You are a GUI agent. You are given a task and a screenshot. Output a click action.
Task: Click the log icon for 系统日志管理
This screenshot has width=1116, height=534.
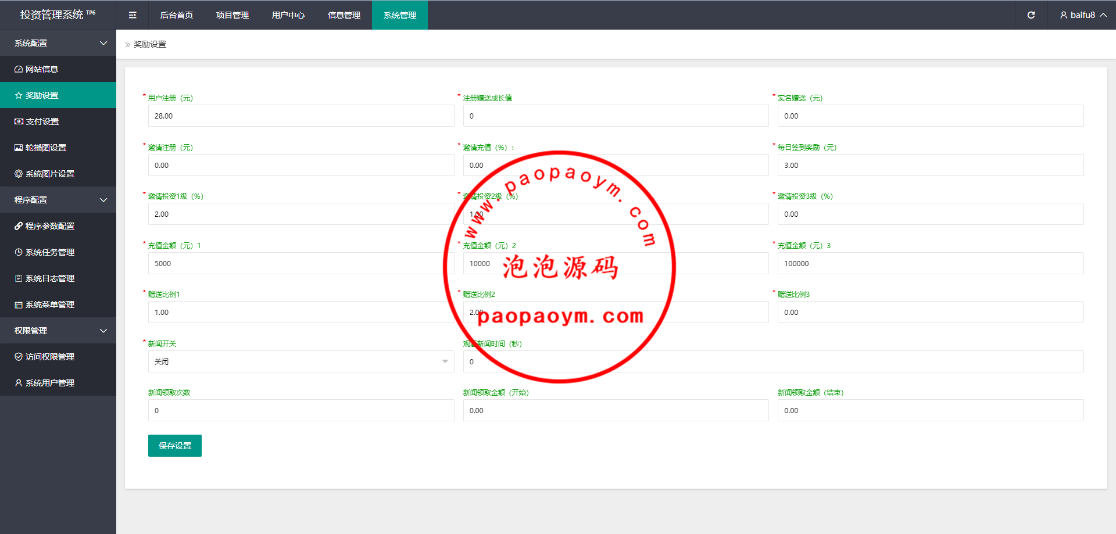click(19, 278)
